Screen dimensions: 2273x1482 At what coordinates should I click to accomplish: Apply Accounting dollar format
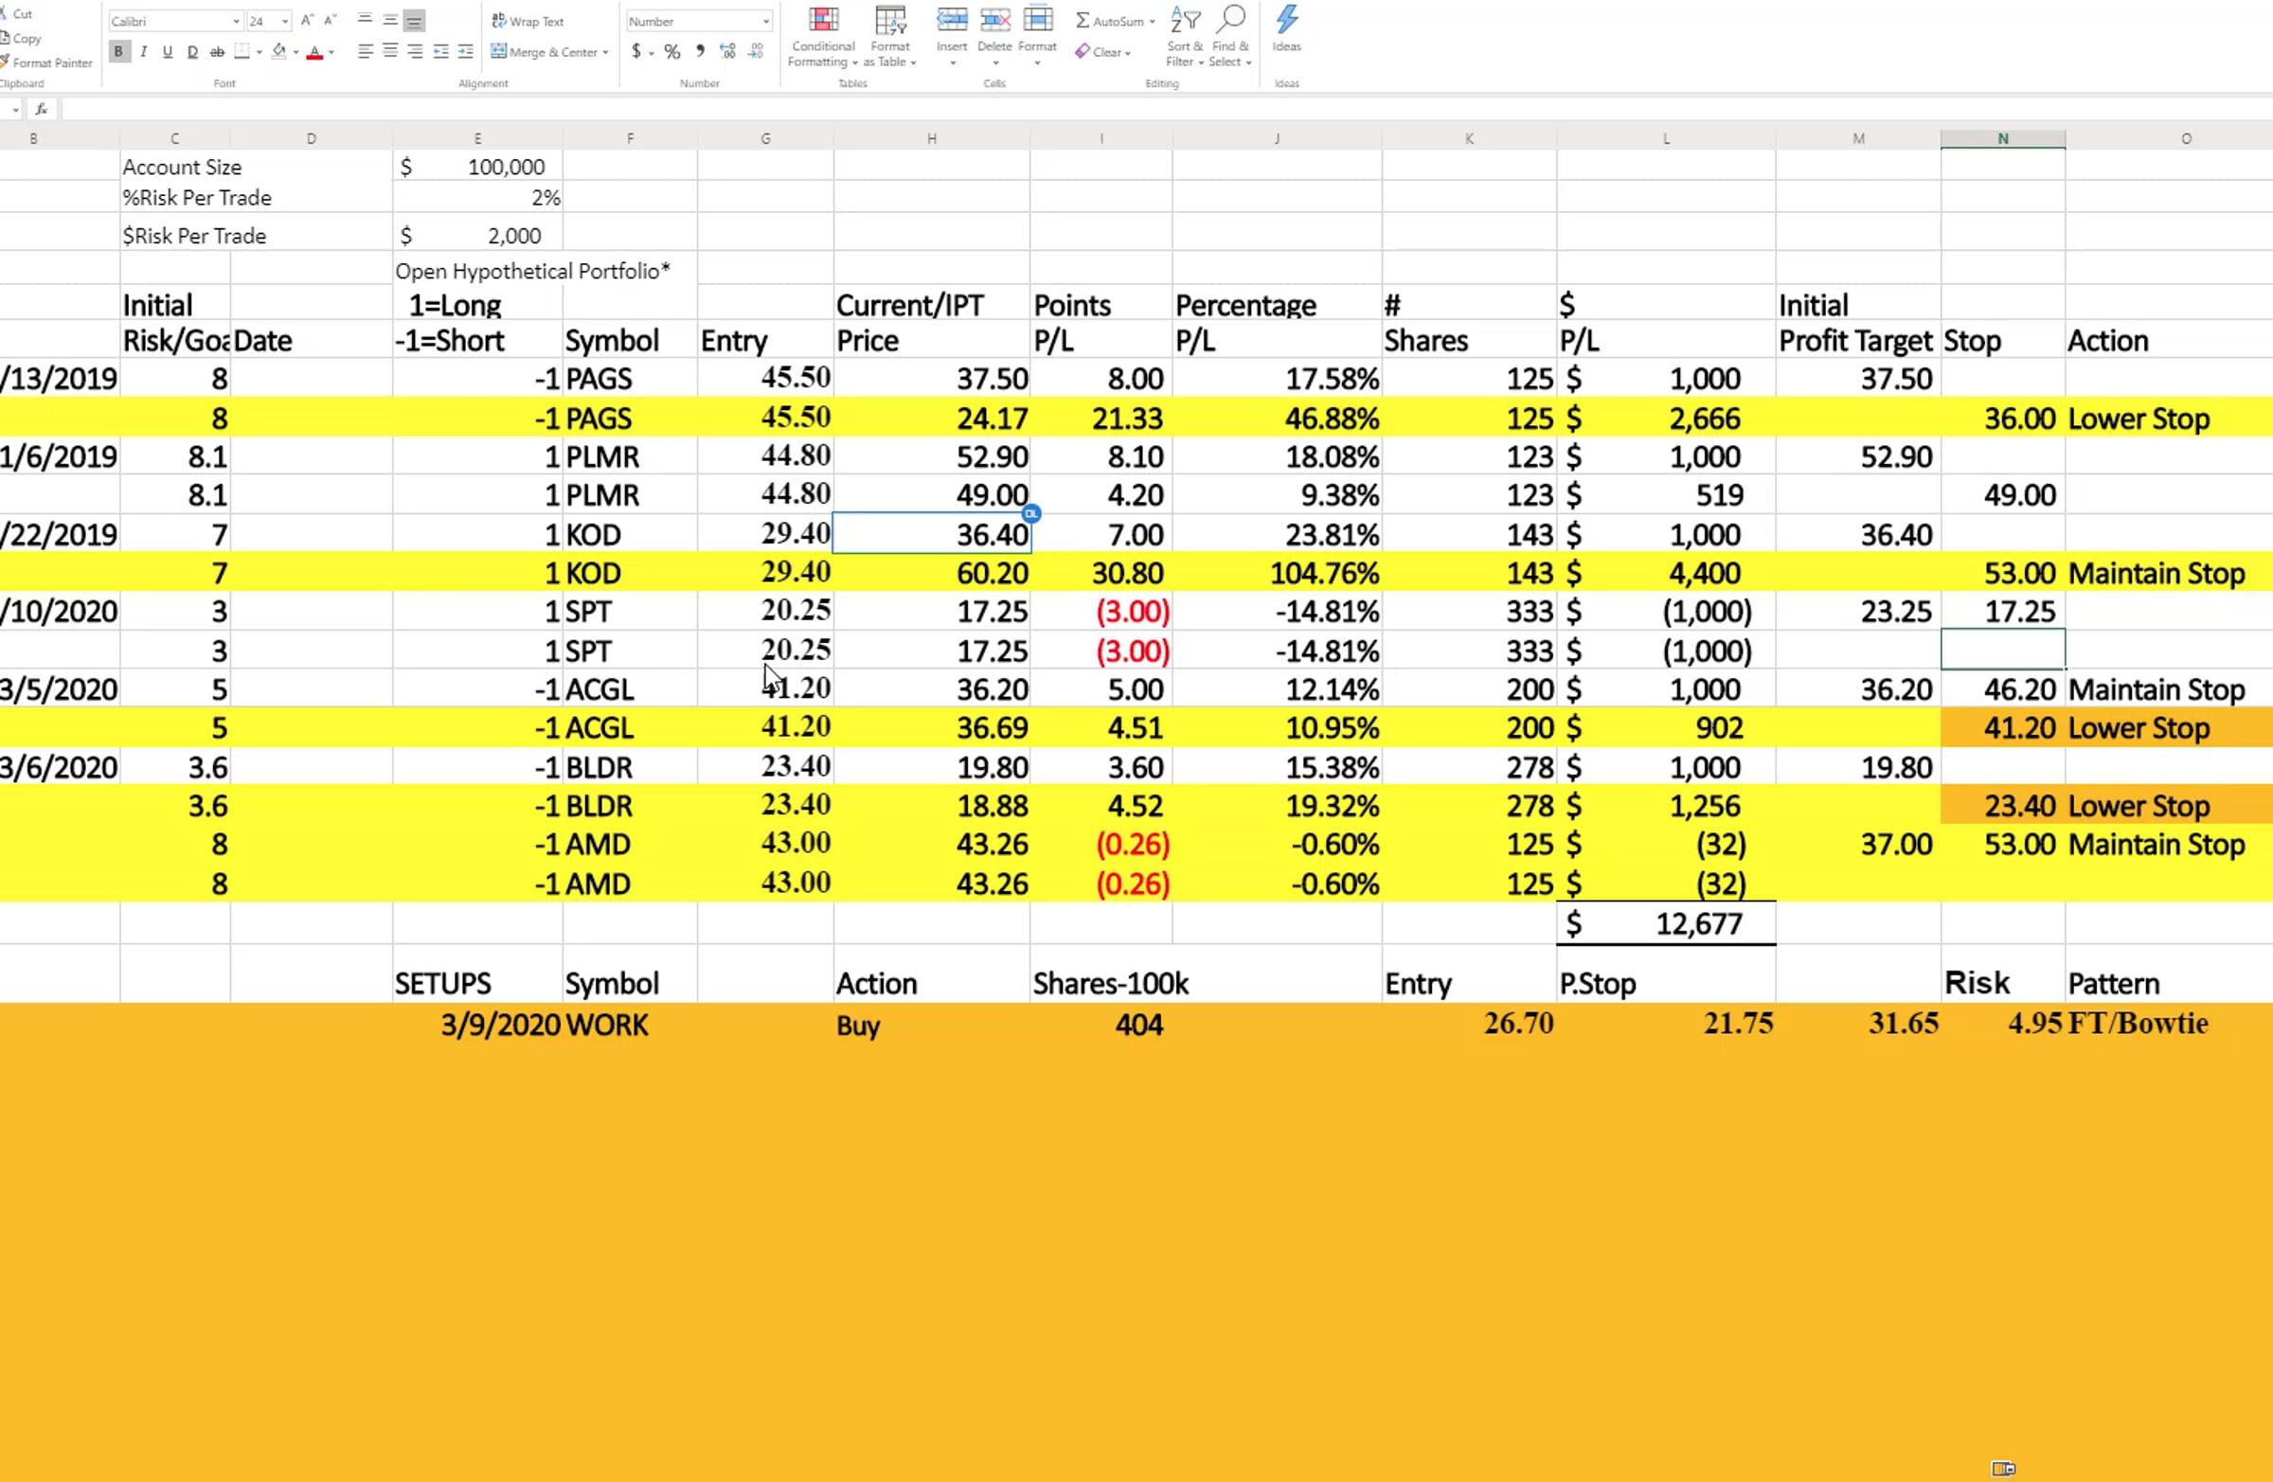(x=636, y=51)
